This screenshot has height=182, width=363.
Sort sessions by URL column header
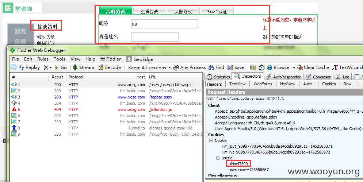(x=175, y=77)
